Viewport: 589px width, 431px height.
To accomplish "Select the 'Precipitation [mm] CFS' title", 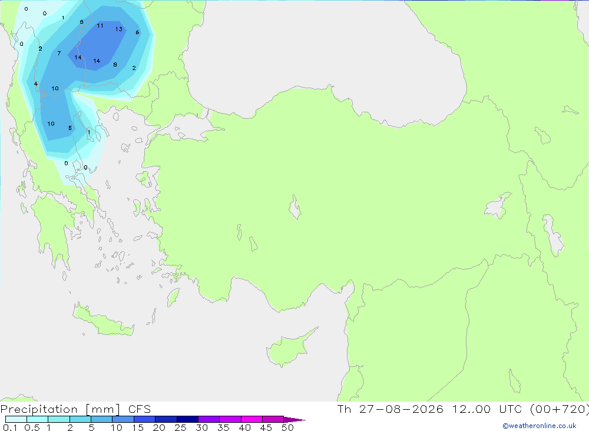I will coord(75,409).
